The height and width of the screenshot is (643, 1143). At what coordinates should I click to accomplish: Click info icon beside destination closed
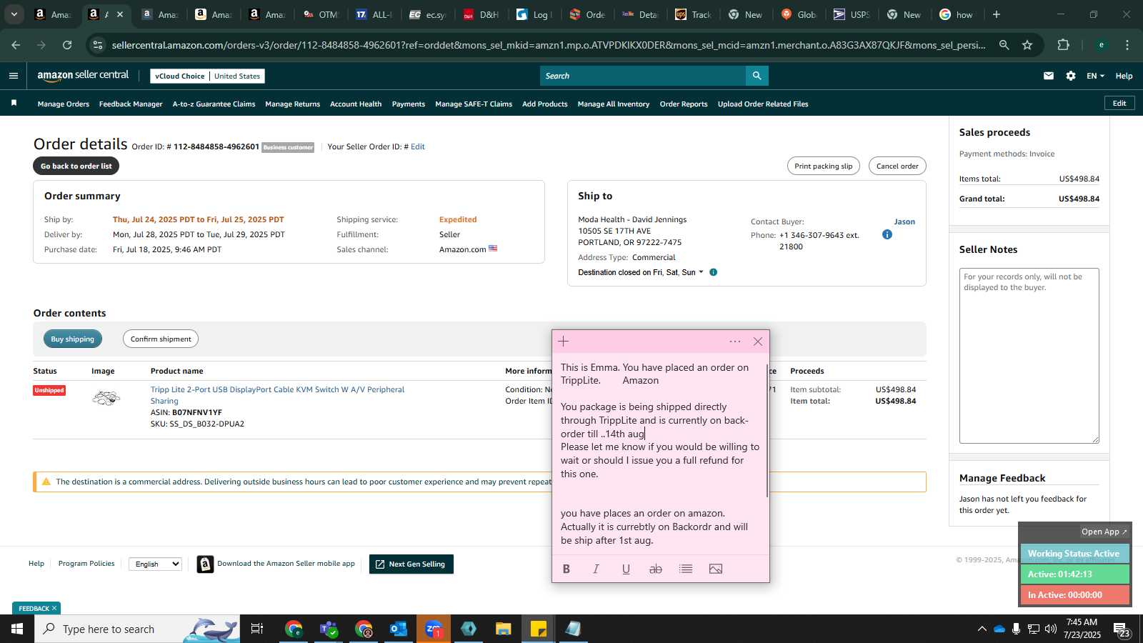tap(713, 272)
